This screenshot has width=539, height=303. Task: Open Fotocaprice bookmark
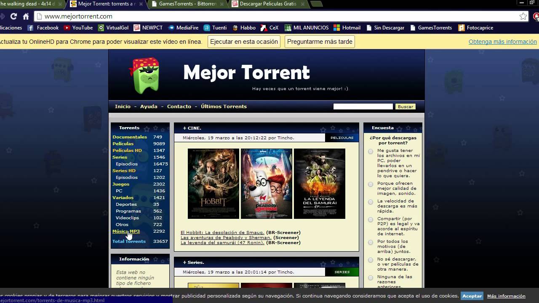click(x=475, y=28)
